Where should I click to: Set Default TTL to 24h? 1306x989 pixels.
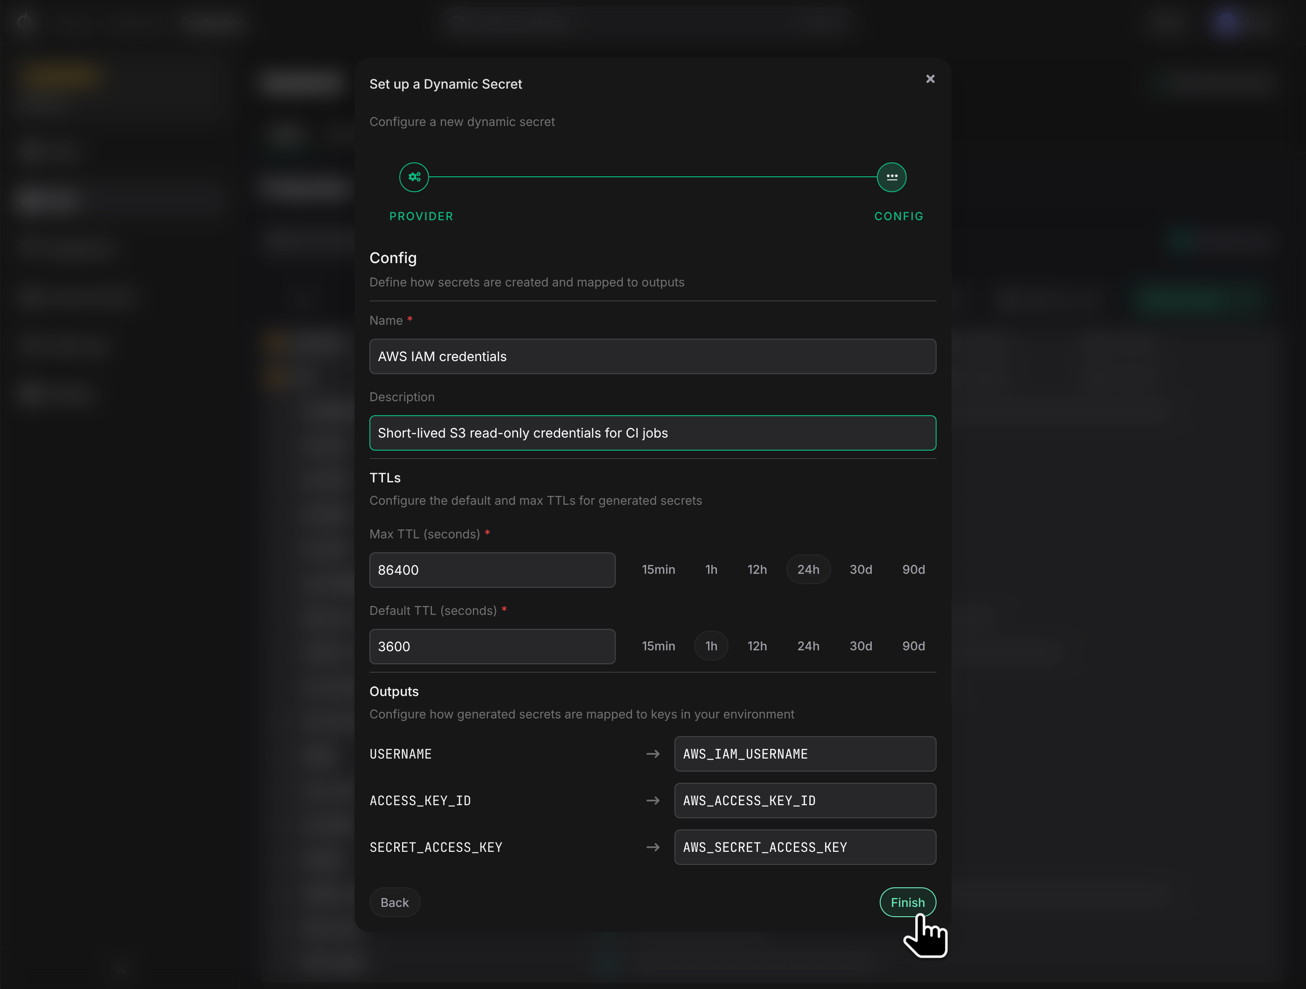[x=808, y=646]
